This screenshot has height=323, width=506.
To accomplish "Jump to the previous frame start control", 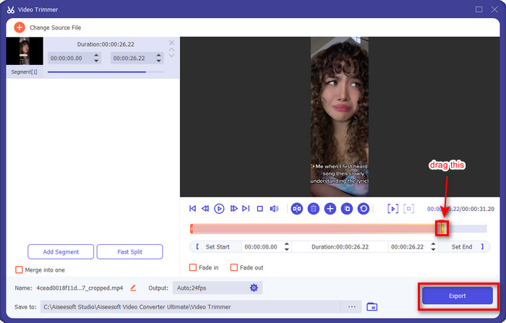I will click(x=193, y=209).
